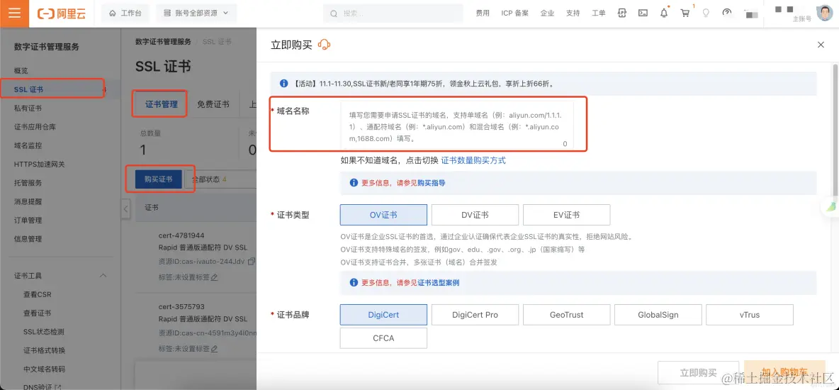Screen dimensions: 839x390
Task: Click the search magnifier icon
Action: coord(334,13)
